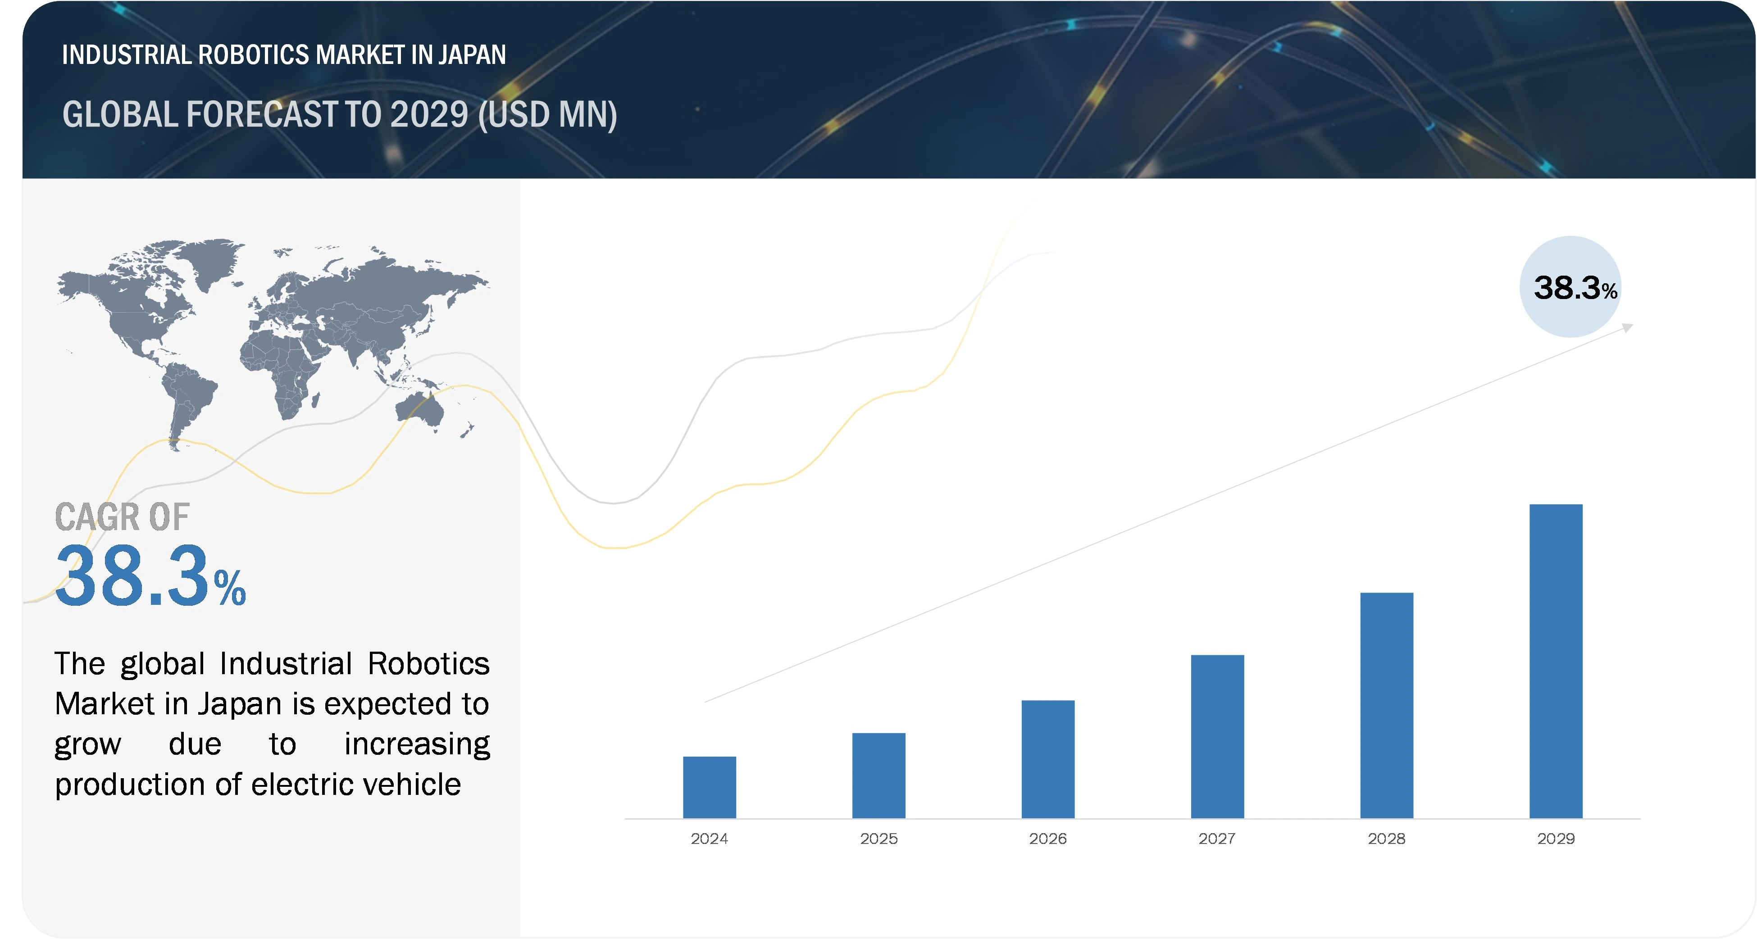Click the 2026 bar

coord(1047,759)
